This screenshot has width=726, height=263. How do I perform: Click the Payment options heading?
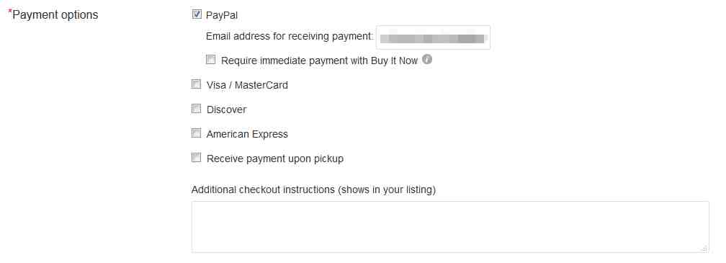55,15
